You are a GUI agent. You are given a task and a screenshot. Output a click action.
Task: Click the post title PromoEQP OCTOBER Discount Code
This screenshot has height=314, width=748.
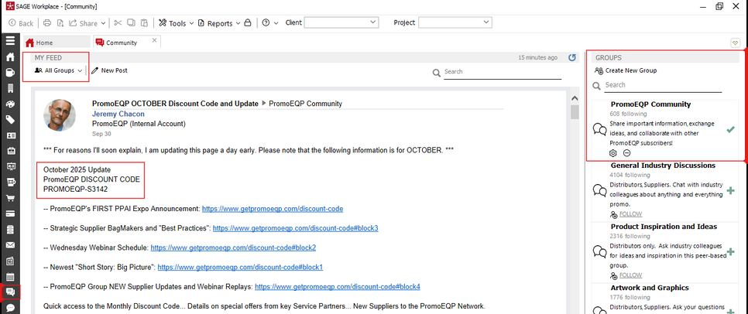pos(175,104)
